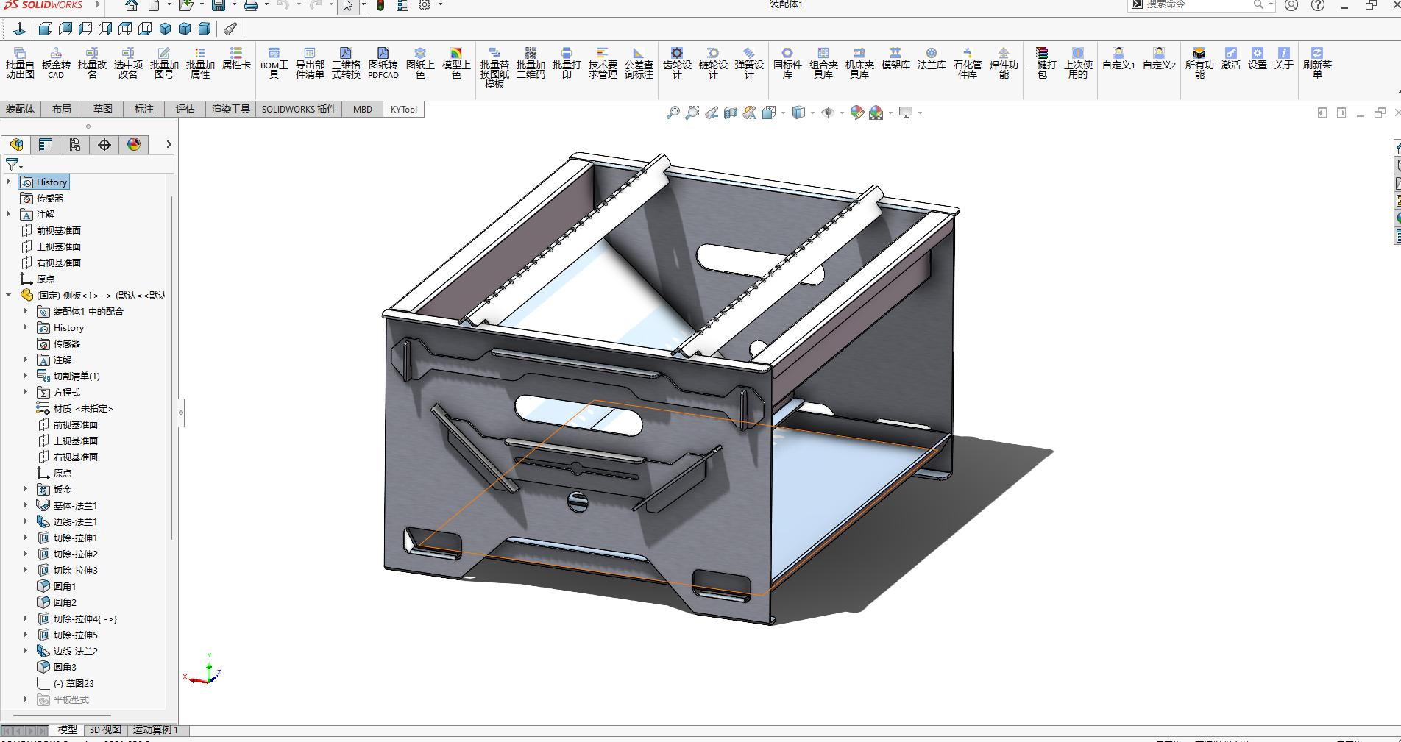
Task: Click the Section View icon
Action: [x=730, y=113]
